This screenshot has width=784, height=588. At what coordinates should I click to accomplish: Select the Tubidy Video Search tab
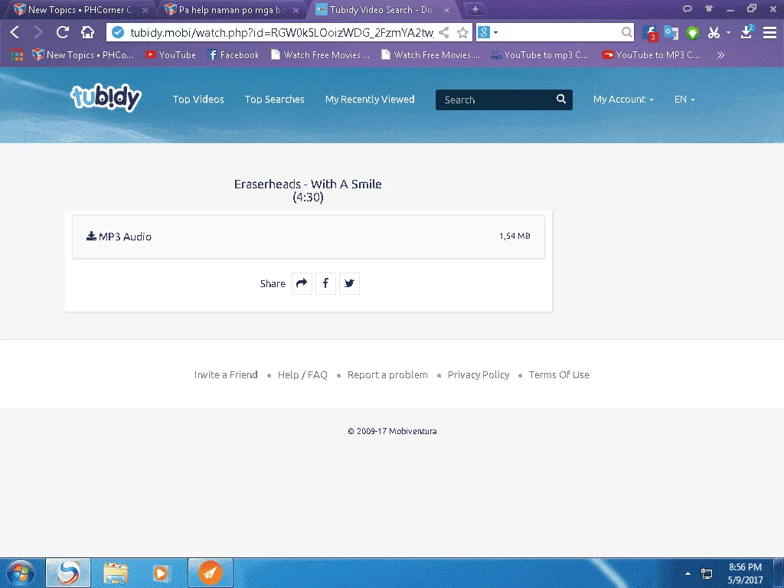tap(381, 9)
